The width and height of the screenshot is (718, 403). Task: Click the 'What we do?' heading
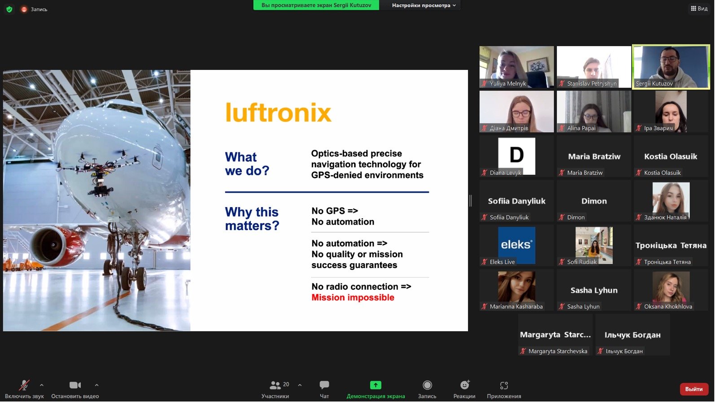point(247,164)
